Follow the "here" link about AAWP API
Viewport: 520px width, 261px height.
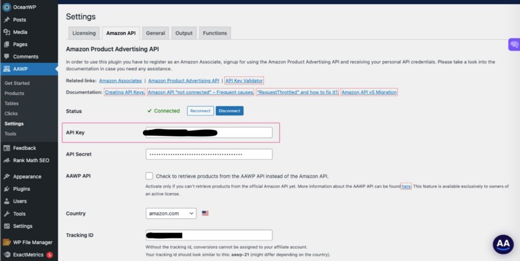point(406,186)
